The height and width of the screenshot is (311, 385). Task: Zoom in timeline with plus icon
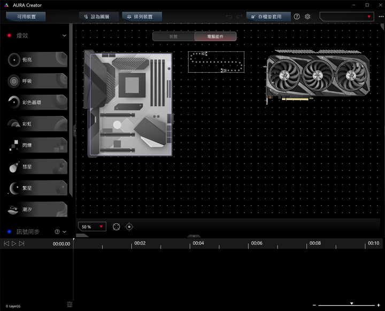pyautogui.click(x=379, y=305)
